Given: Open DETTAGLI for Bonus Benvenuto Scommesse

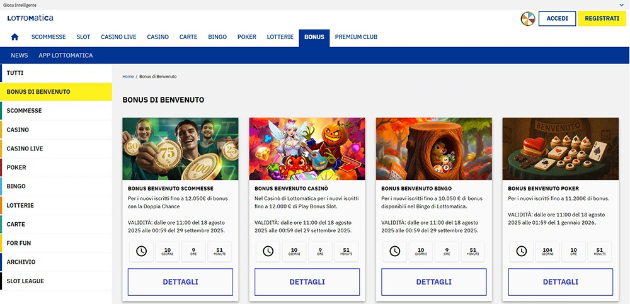Looking at the screenshot, I should pos(180,282).
